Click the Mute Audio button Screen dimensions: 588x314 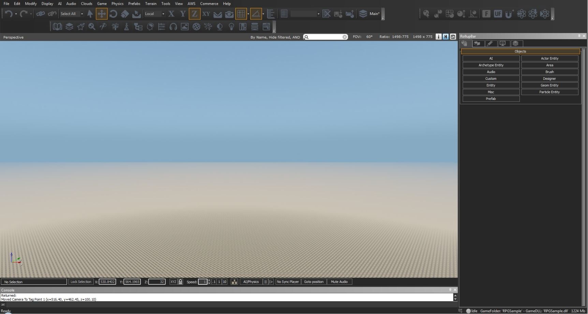(x=339, y=282)
